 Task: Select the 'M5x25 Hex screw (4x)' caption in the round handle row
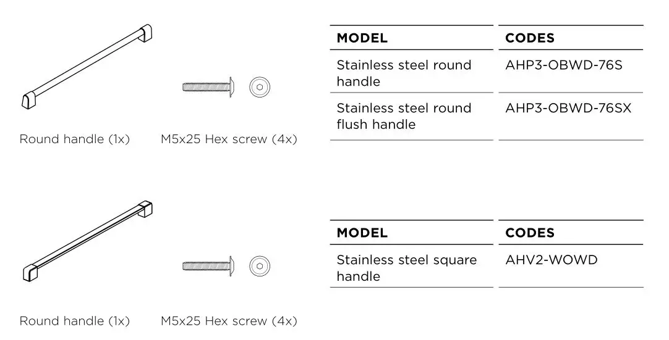tap(229, 139)
